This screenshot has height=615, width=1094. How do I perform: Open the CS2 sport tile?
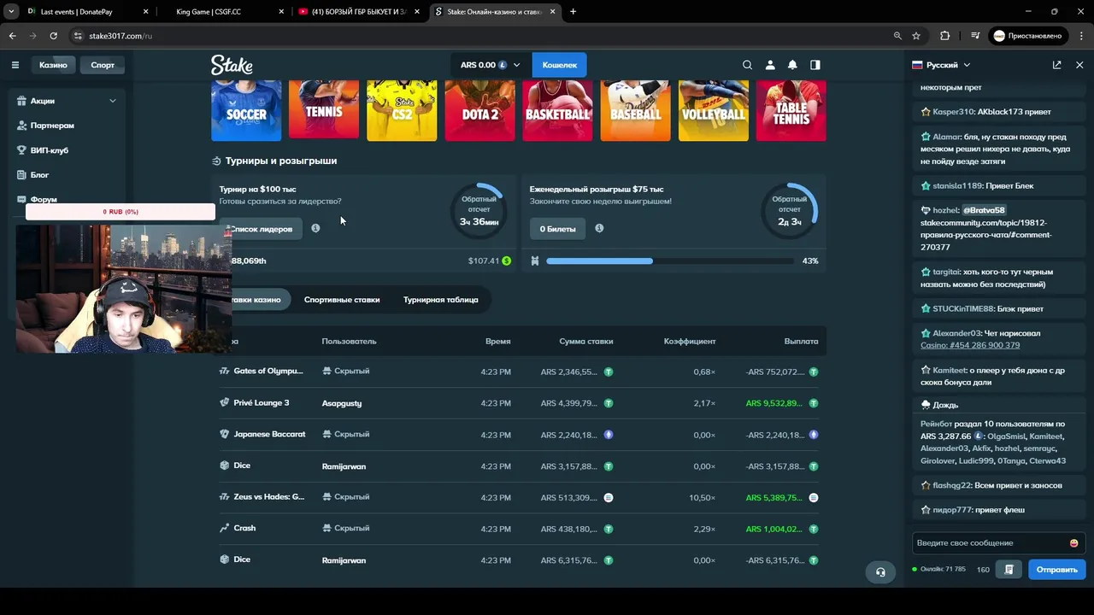point(402,110)
